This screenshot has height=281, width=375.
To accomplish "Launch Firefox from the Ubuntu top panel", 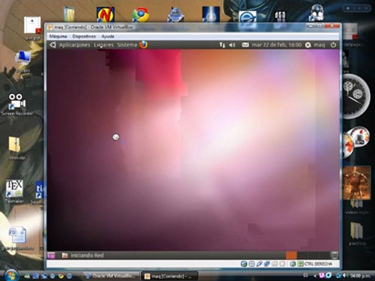I will [x=143, y=44].
